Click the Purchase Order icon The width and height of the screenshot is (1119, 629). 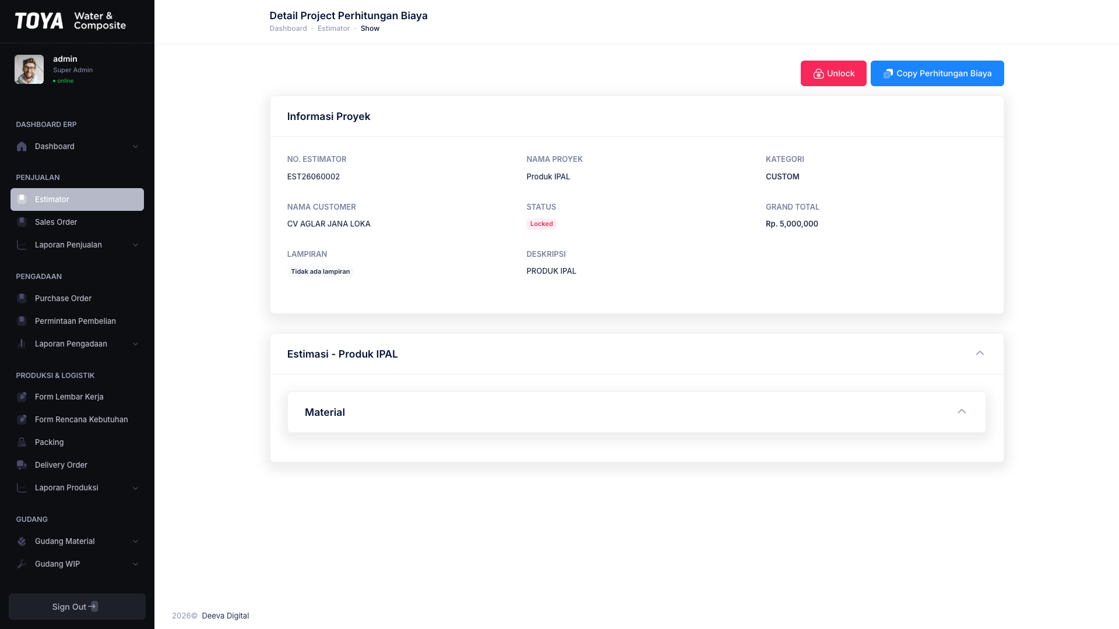[x=22, y=299]
